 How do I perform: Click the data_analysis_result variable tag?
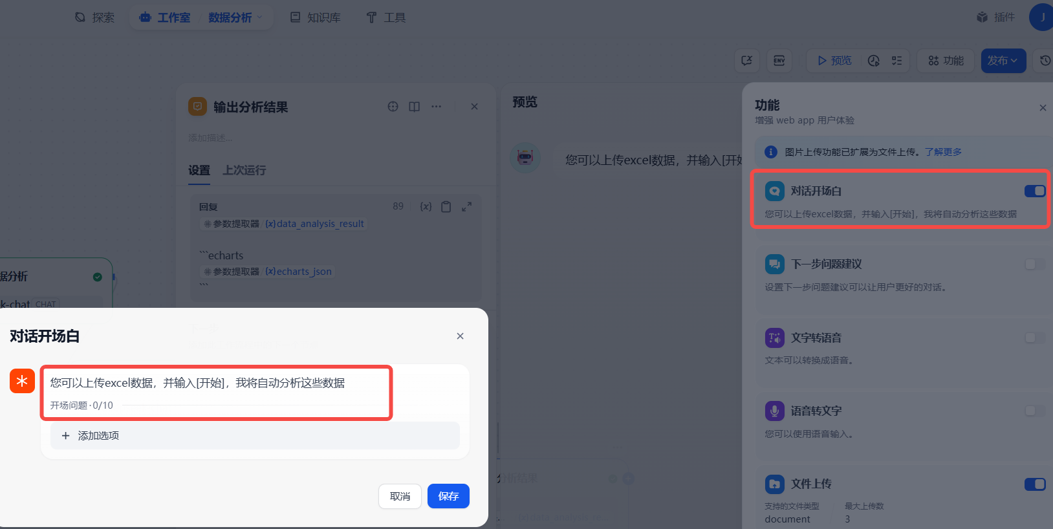click(314, 224)
